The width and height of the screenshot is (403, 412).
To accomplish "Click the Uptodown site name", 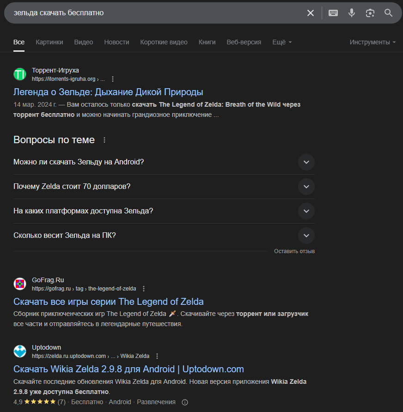I will (x=46, y=347).
